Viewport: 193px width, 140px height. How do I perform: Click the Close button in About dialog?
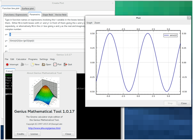tap(68, 134)
